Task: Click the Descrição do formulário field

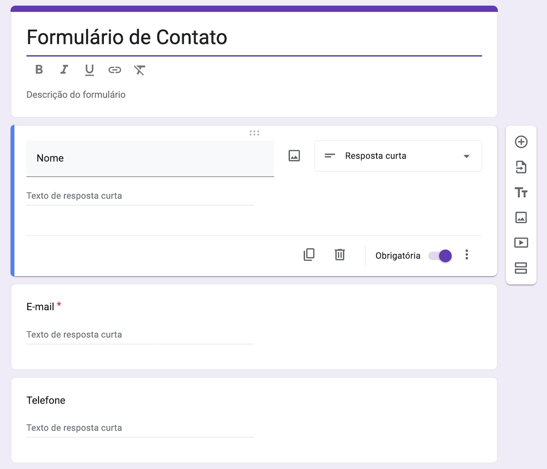Action: (x=76, y=95)
